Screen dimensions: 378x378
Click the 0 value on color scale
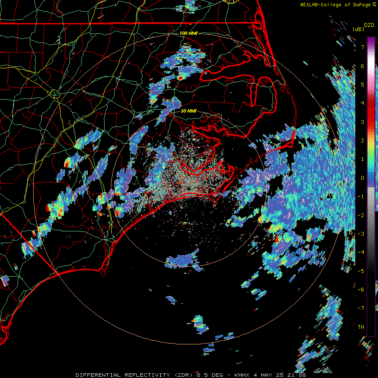click(x=362, y=178)
